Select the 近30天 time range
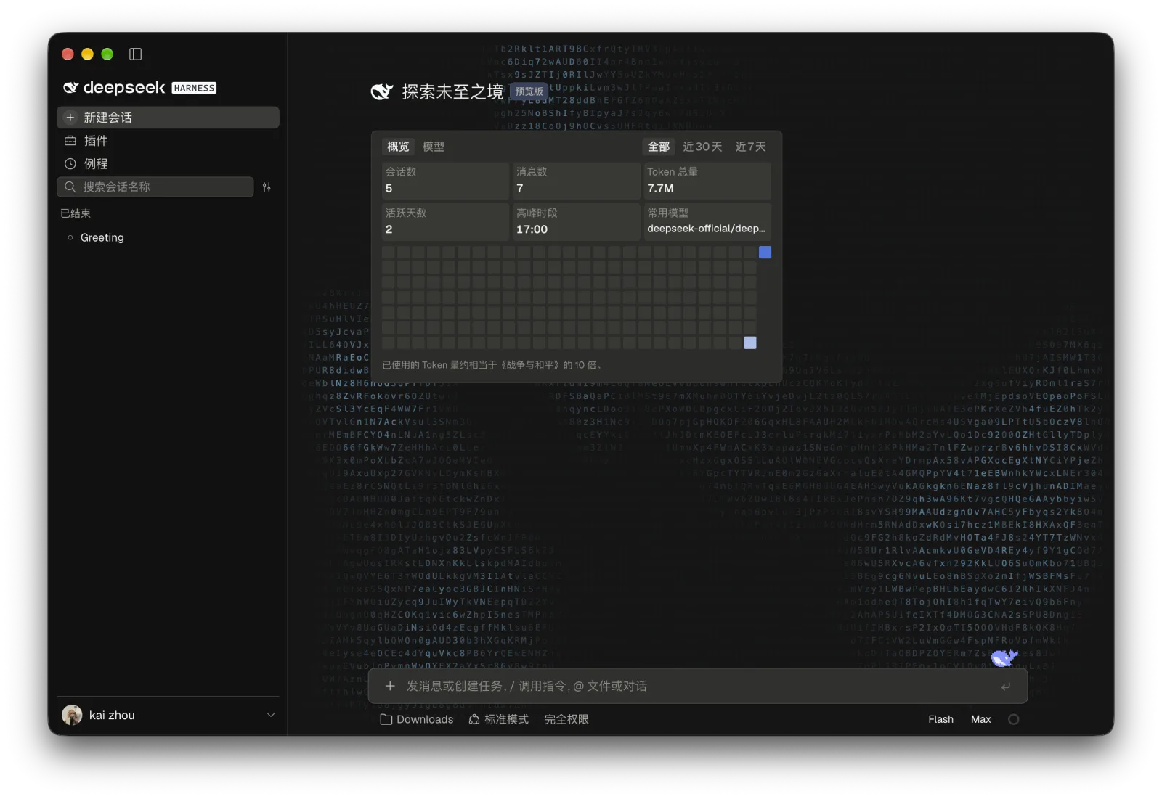 pyautogui.click(x=702, y=147)
